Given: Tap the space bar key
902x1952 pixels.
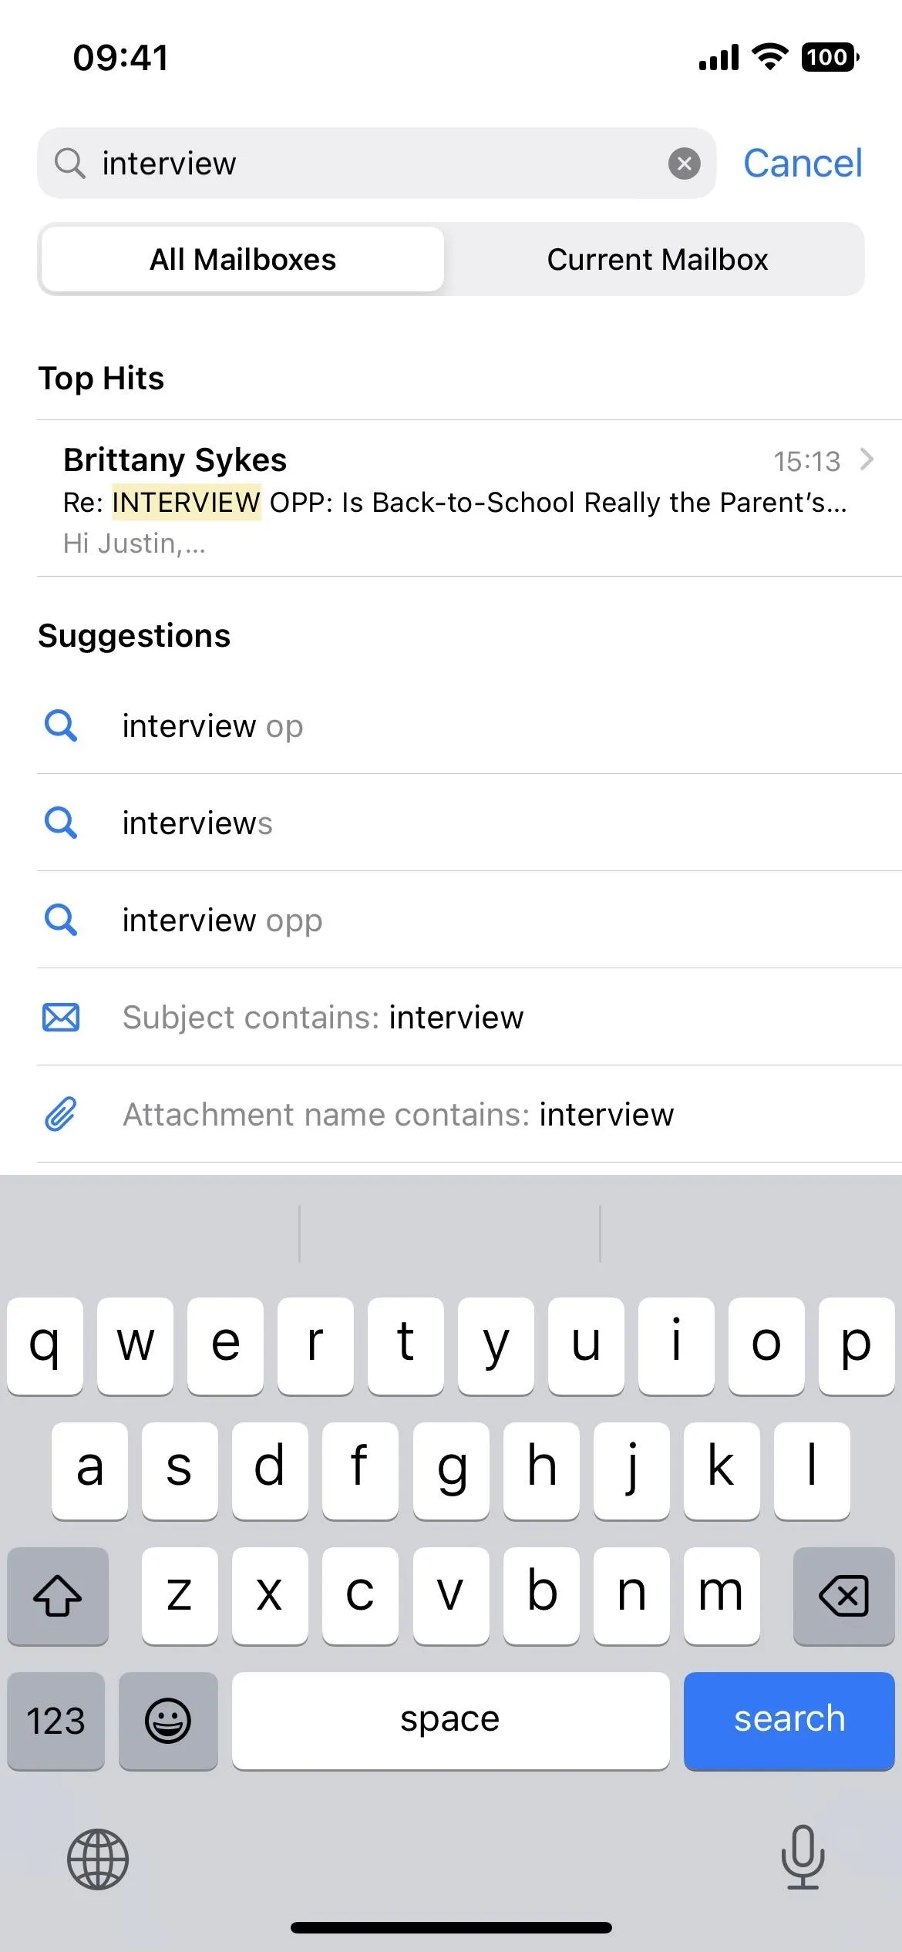Looking at the screenshot, I should [x=450, y=1720].
